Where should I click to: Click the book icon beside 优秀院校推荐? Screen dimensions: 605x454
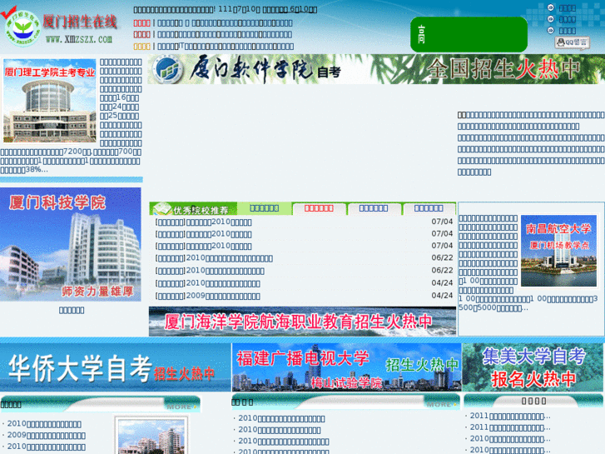[x=161, y=208]
